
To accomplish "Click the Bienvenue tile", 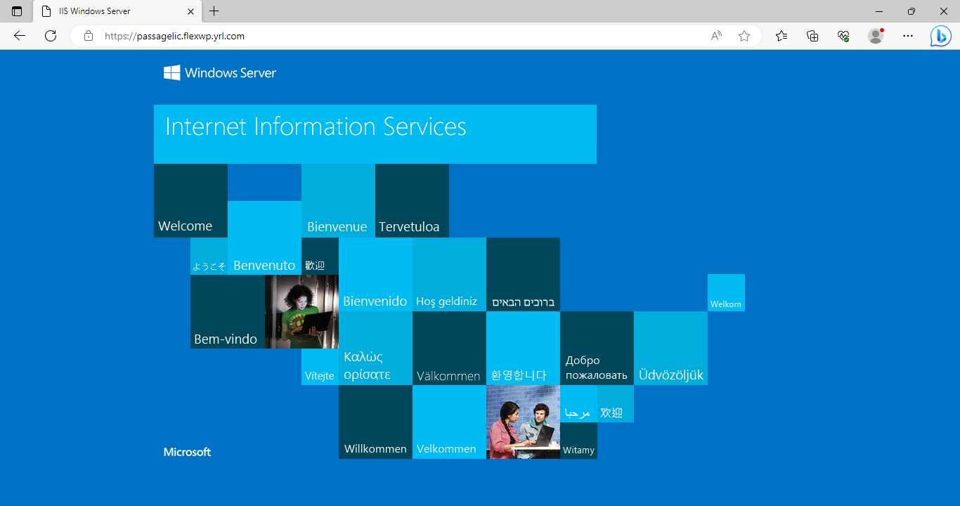I will [338, 200].
